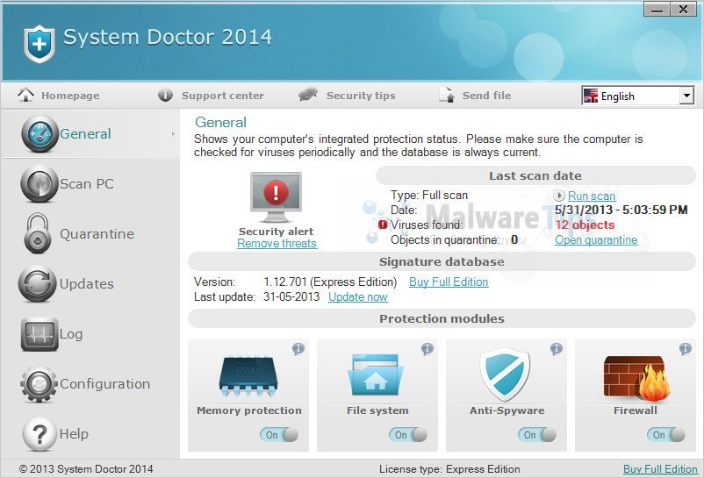The width and height of the screenshot is (704, 478).
Task: Click the UK flag in language selector
Action: point(591,96)
